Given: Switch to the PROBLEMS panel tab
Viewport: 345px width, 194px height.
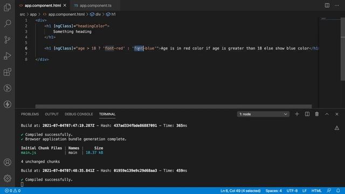Looking at the screenshot, I should [x=30, y=114].
